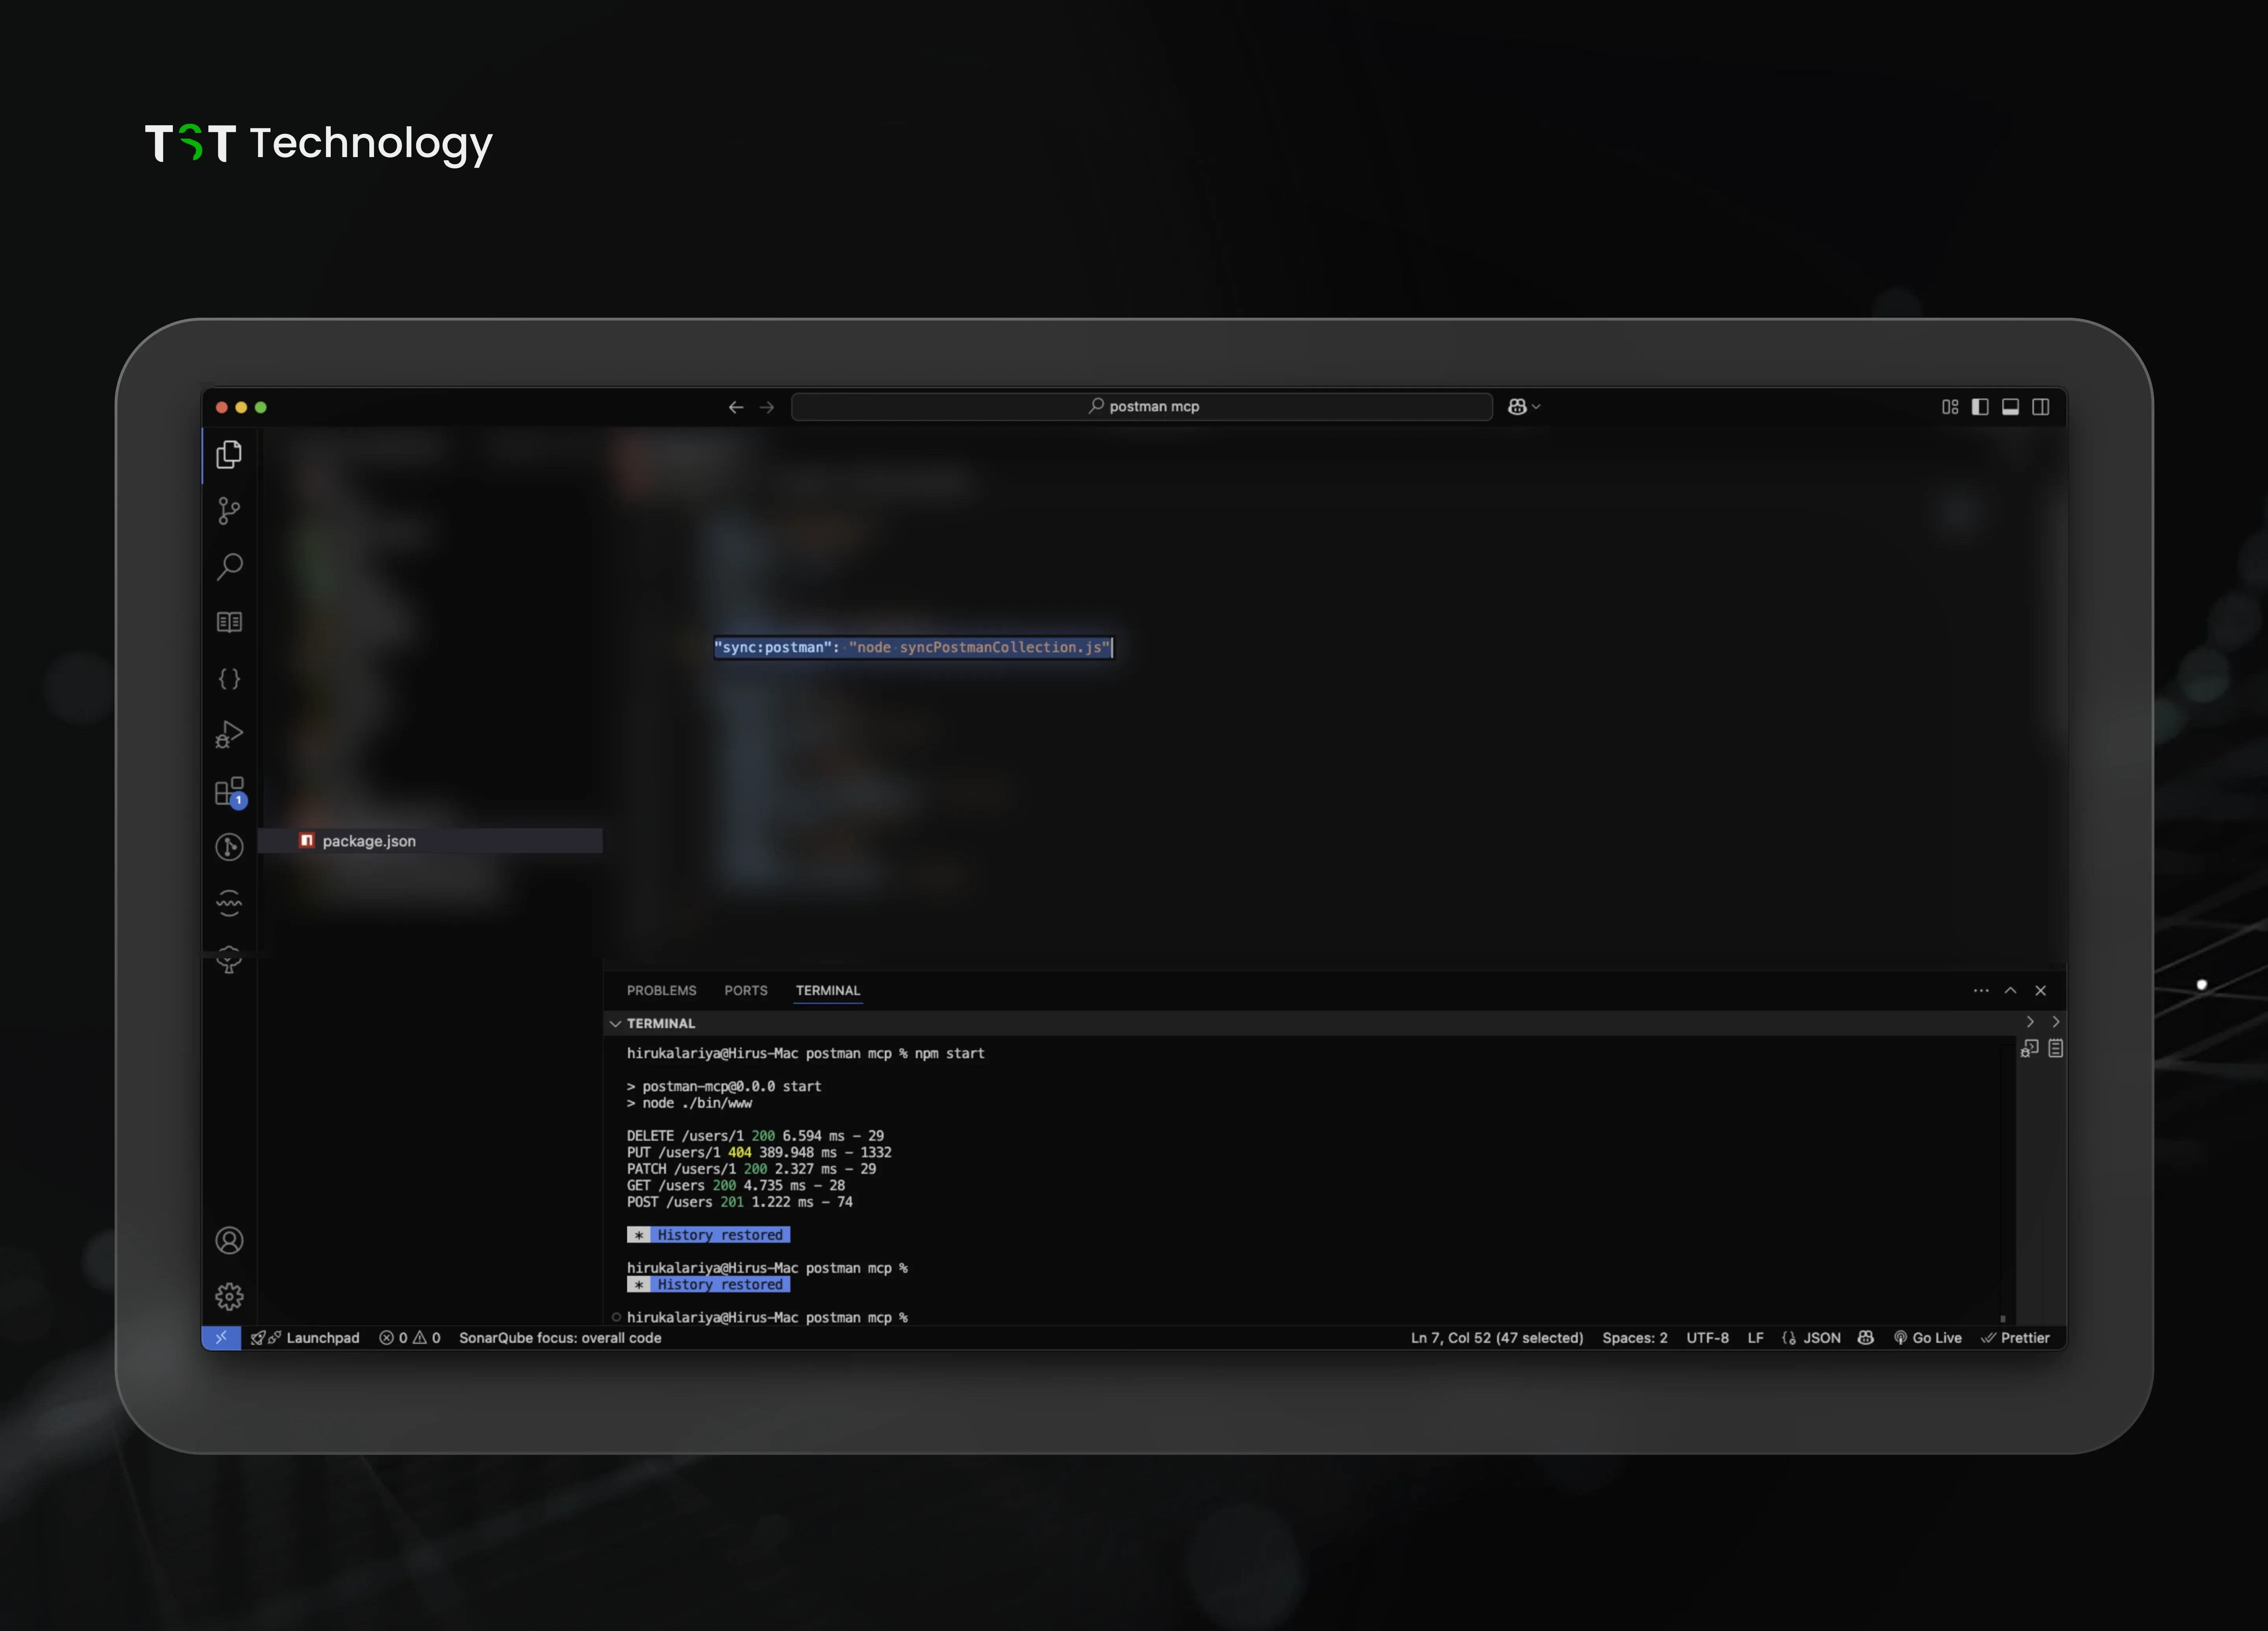Open the Search view in activity bar

229,567
